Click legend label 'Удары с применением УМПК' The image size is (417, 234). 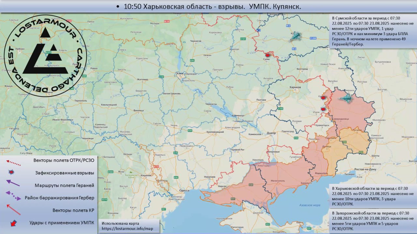(x=62, y=223)
